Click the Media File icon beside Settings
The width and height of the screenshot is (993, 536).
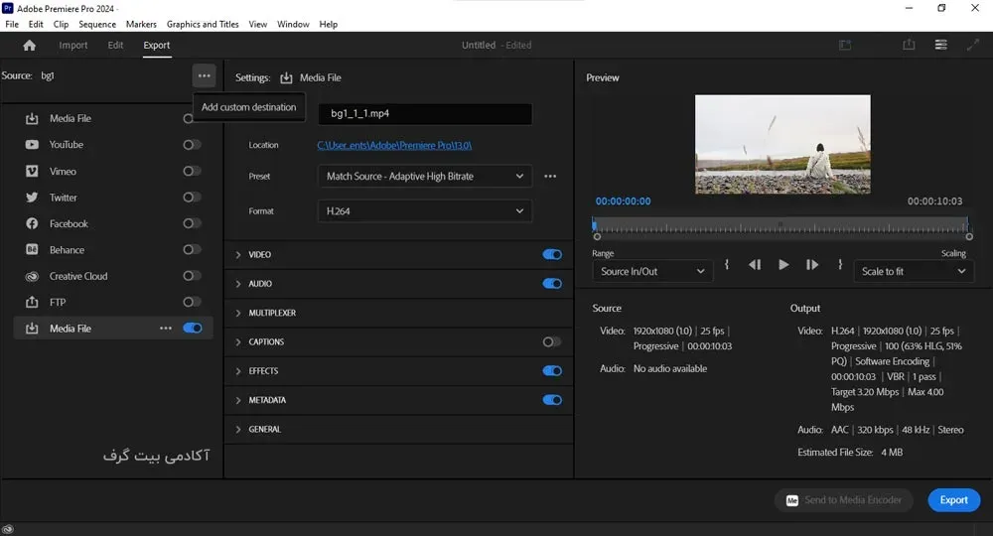286,77
